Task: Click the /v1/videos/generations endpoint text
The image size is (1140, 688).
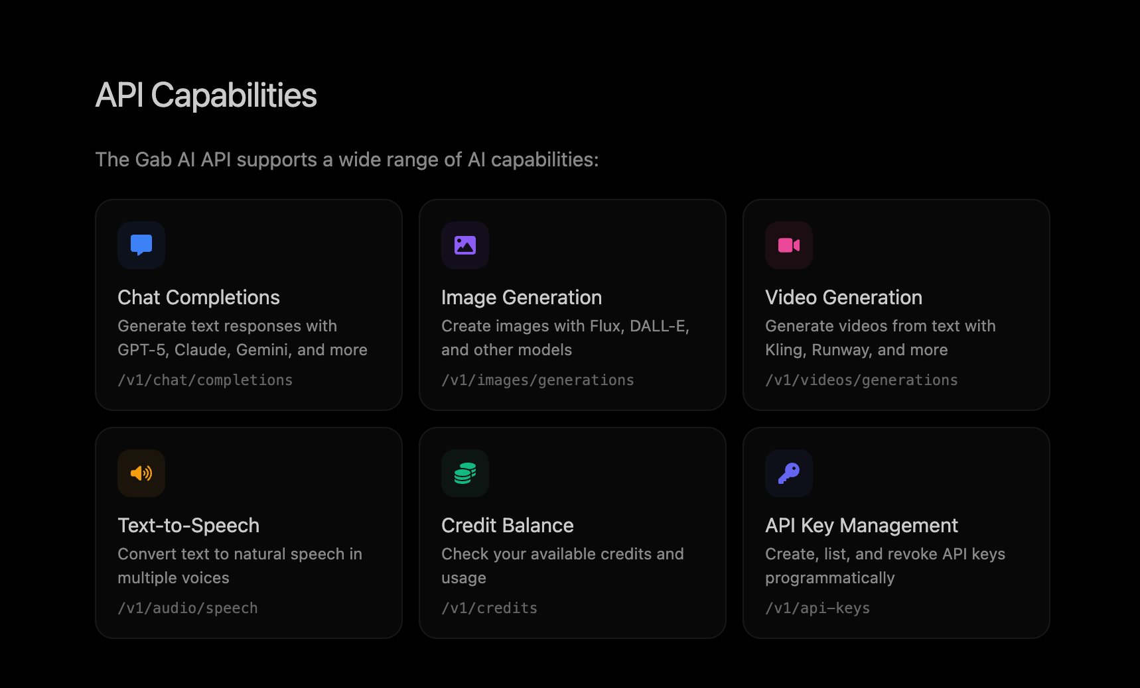Action: (x=861, y=380)
